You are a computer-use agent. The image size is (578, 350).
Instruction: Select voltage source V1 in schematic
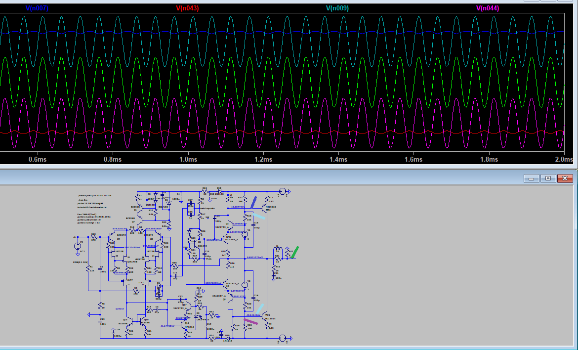[245, 234]
